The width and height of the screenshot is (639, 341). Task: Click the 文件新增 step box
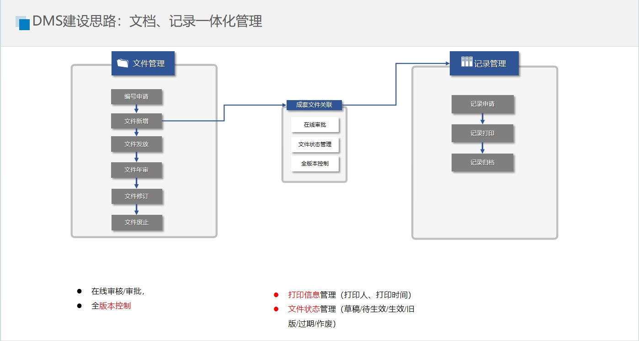coord(136,121)
